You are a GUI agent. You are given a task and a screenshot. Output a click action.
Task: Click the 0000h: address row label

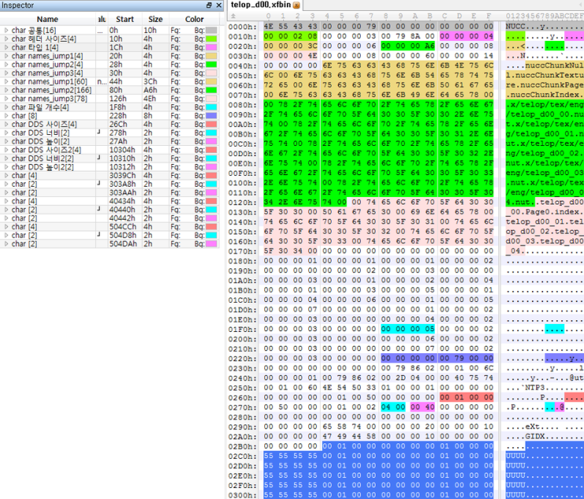coord(242,27)
